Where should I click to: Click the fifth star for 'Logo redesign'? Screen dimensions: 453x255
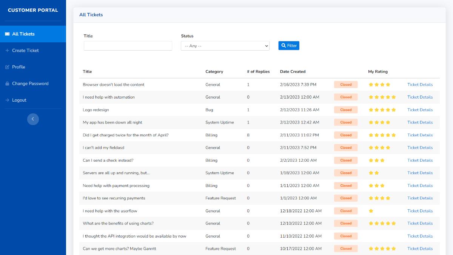coord(394,110)
